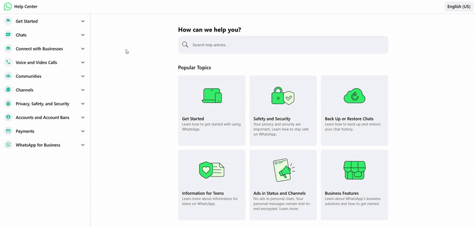Select Payments sidebar label
476x227 pixels.
tap(25, 131)
